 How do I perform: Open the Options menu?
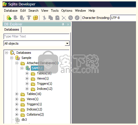tap(67, 11)
